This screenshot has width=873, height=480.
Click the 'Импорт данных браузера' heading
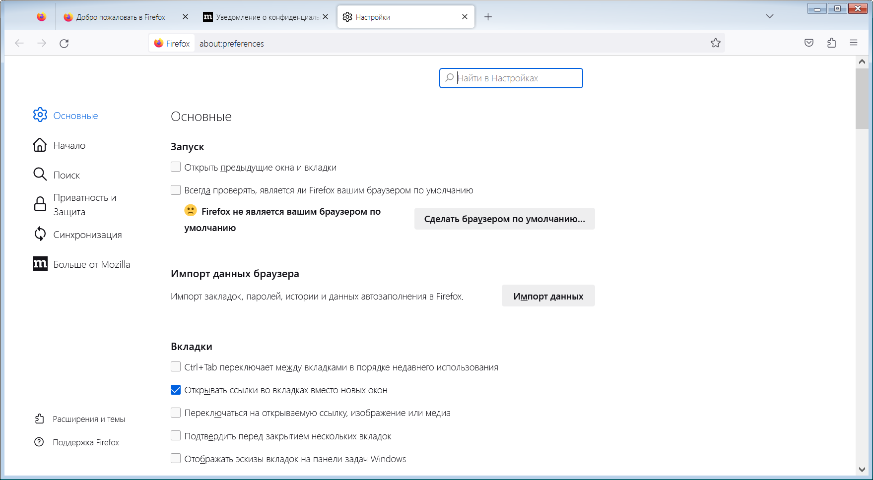point(235,274)
